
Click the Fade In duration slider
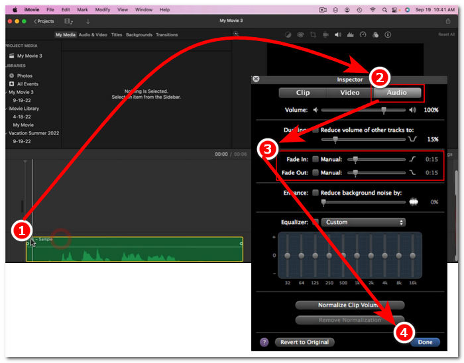pos(377,160)
